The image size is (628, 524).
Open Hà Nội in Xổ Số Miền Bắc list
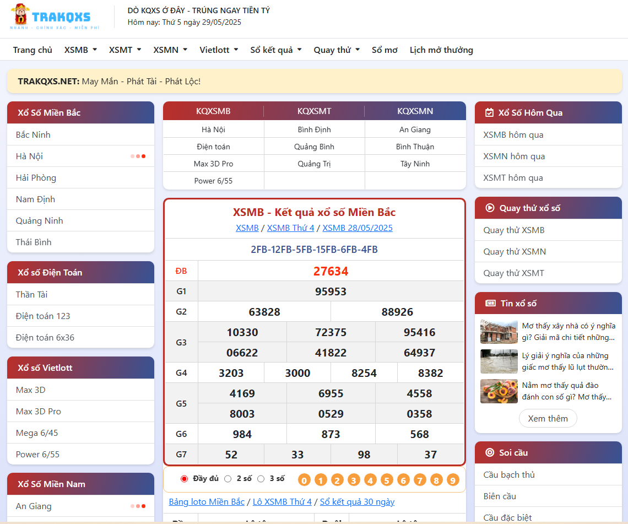click(30, 156)
